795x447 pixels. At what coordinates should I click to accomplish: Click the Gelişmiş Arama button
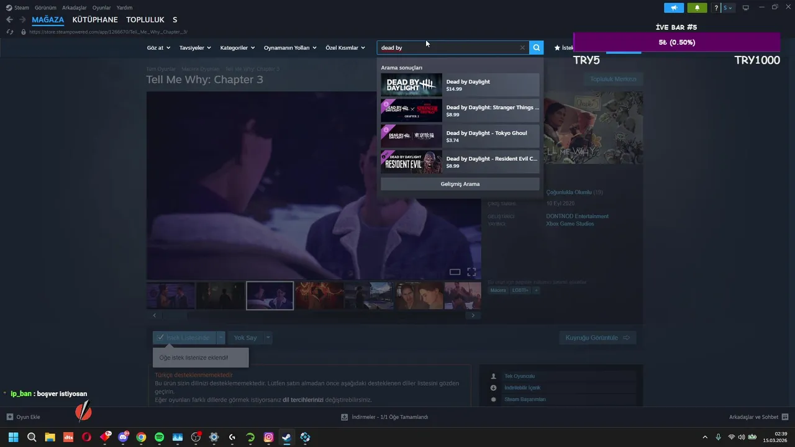460,184
